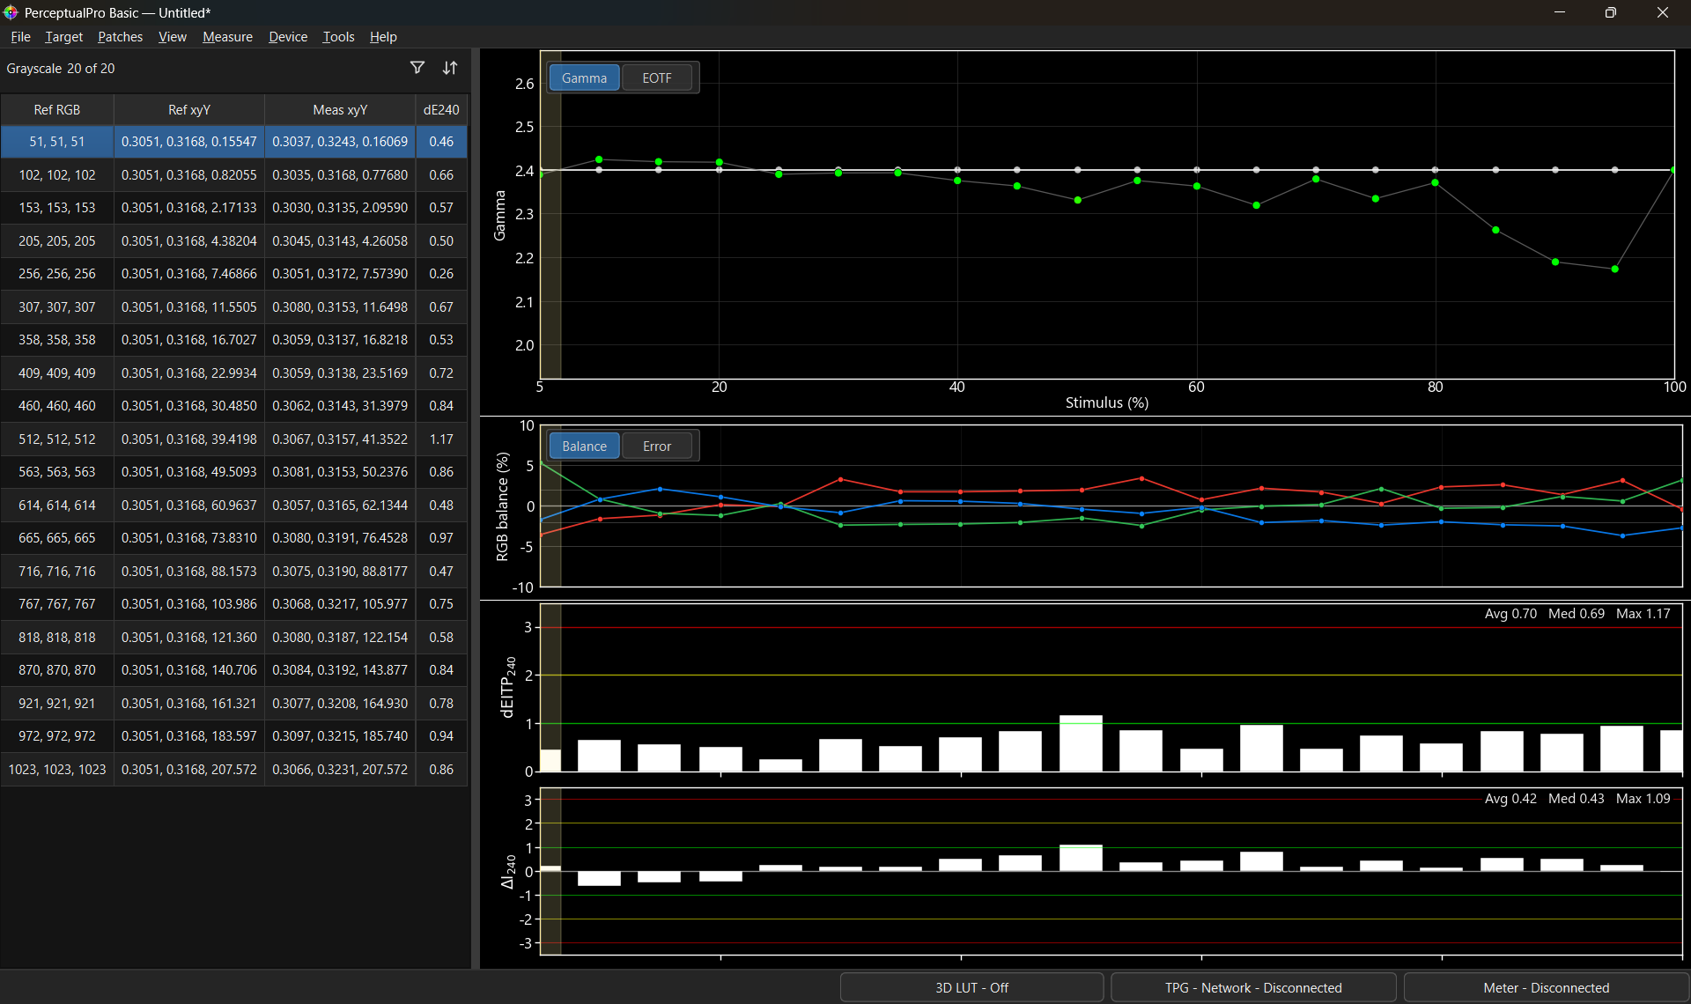Open the Help menu
This screenshot has height=1004, width=1691.
pos(383,37)
